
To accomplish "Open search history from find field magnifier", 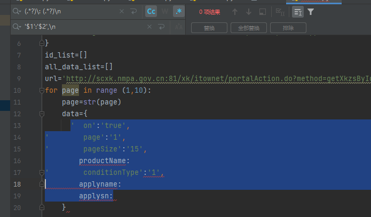I will pyautogui.click(x=17, y=11).
